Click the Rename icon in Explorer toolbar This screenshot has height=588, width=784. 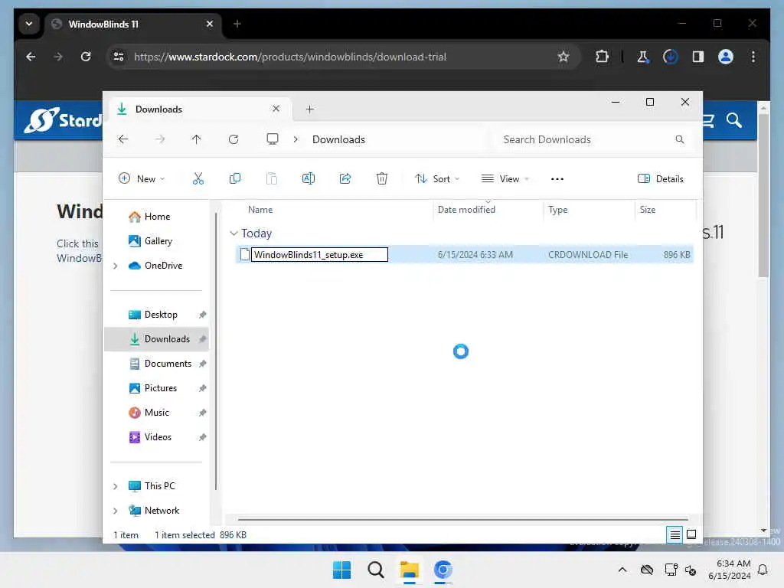pos(309,178)
